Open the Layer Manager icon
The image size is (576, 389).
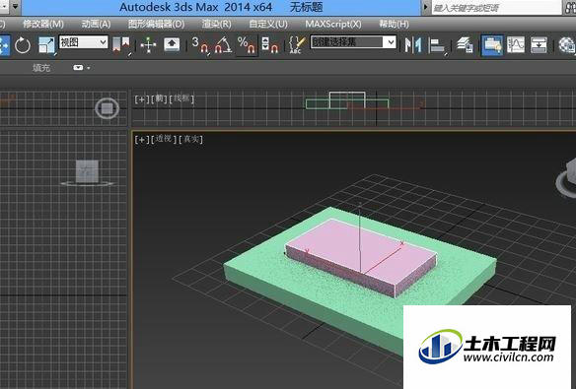465,45
